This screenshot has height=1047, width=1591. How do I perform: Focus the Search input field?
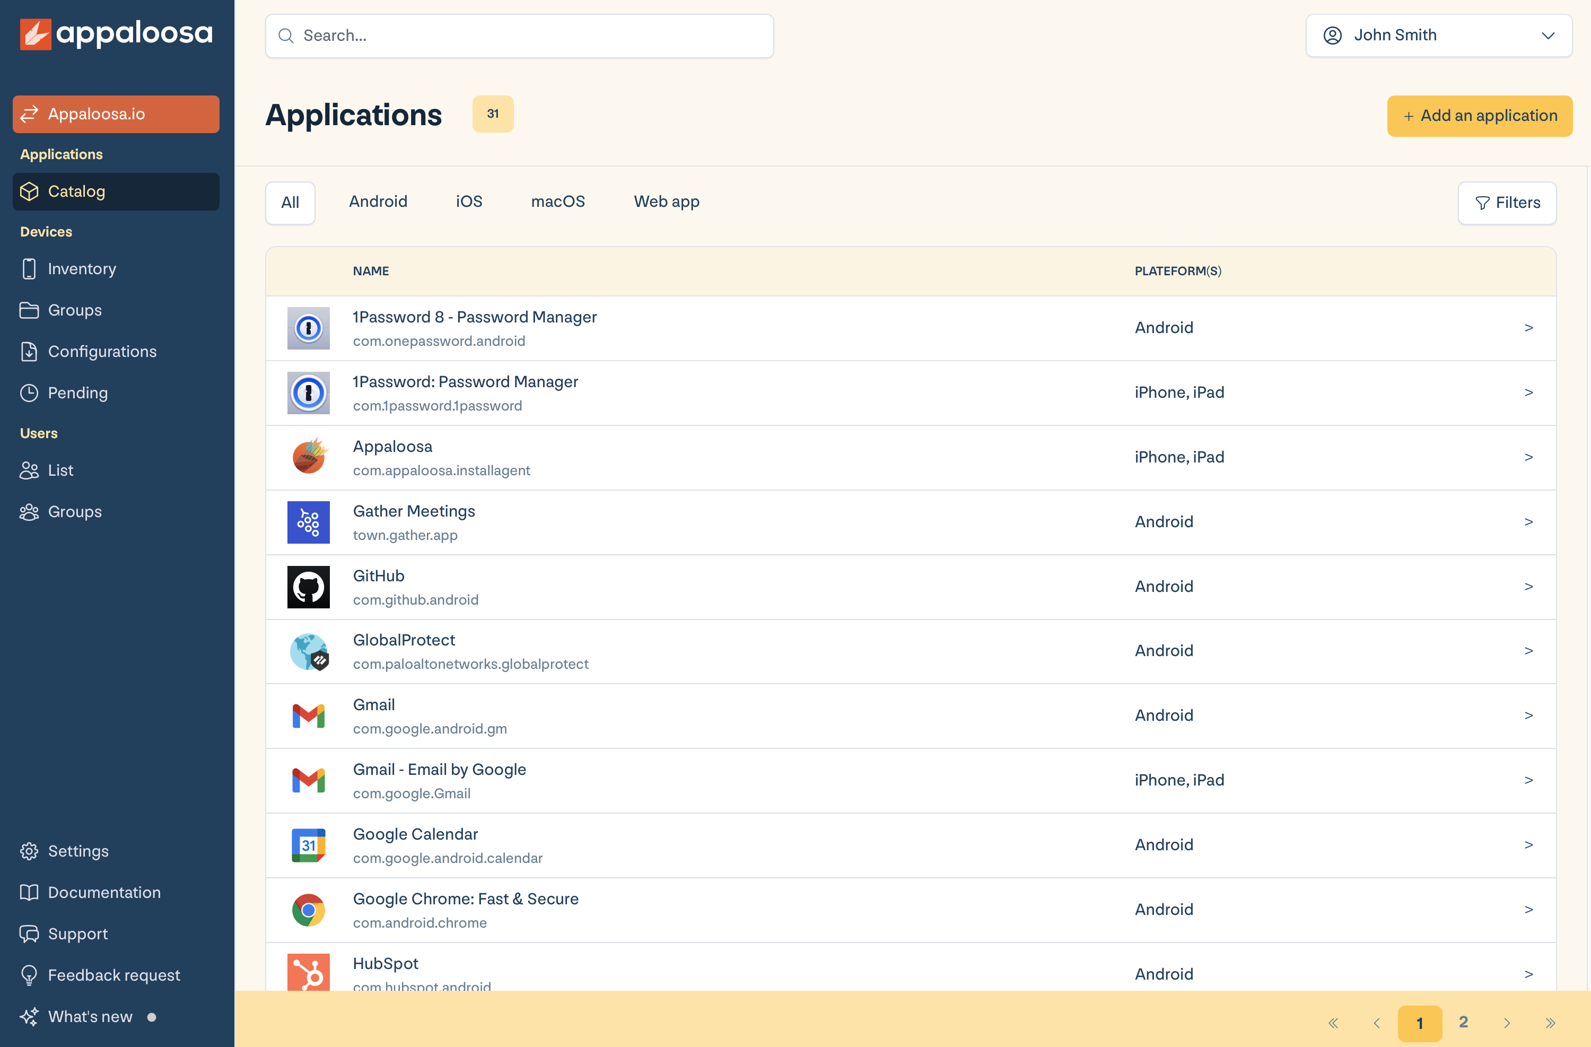pos(519,36)
